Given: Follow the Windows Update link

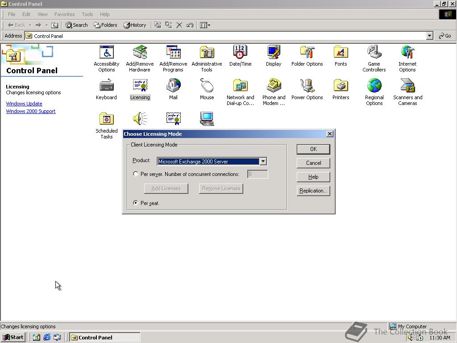Looking at the screenshot, I should coord(24,104).
